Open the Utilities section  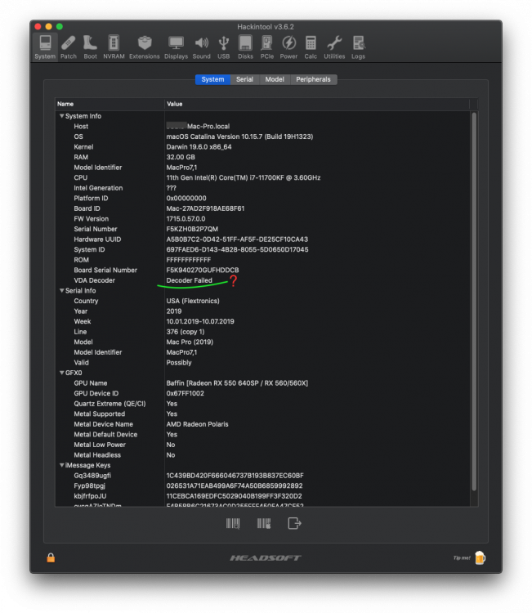pyautogui.click(x=334, y=47)
